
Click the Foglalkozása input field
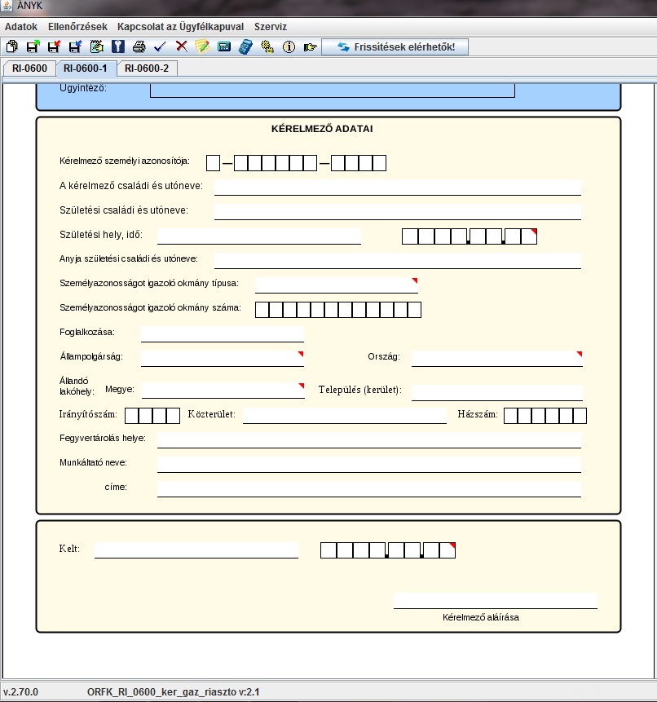point(222,333)
